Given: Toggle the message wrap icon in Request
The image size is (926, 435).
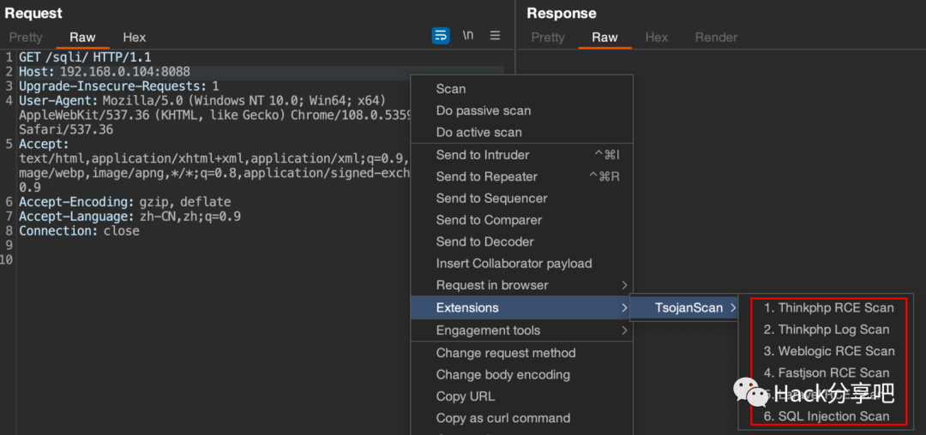Looking at the screenshot, I should pyautogui.click(x=441, y=36).
